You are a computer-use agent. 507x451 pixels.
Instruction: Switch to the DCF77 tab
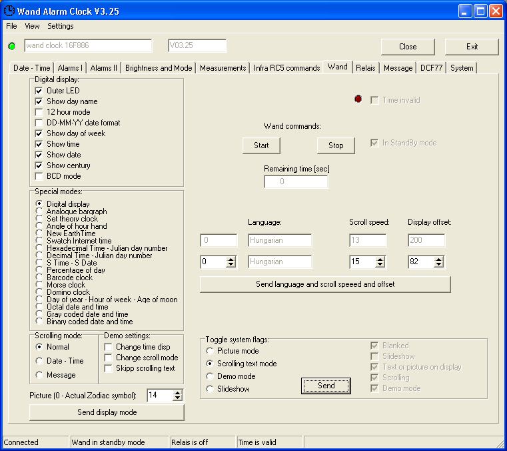431,68
